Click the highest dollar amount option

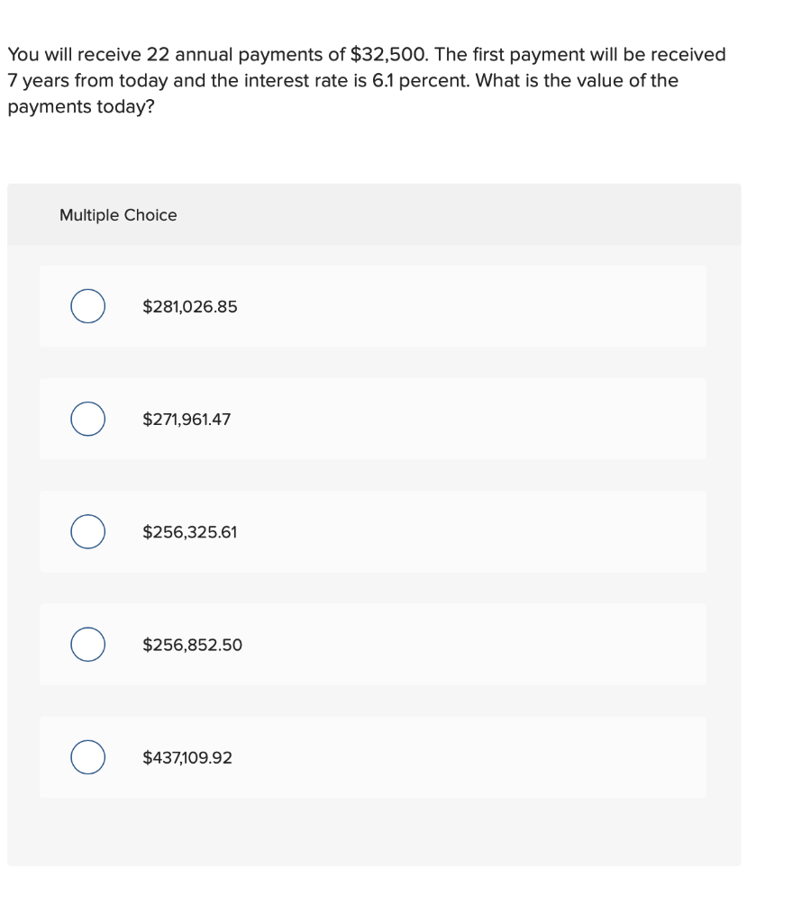[x=187, y=757]
